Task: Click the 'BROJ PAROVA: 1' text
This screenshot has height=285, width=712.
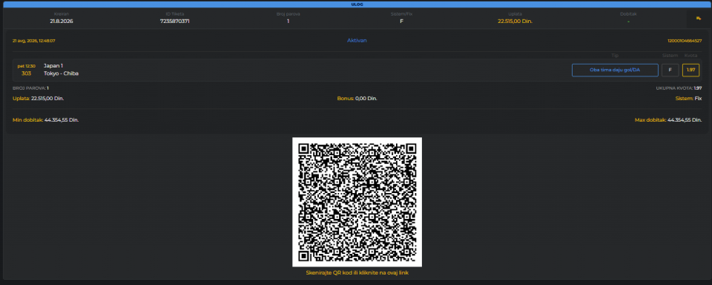Action: [31, 88]
